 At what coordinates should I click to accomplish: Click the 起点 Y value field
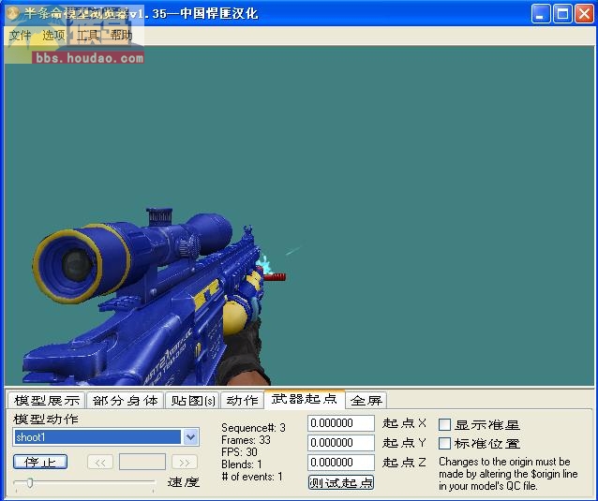341,443
